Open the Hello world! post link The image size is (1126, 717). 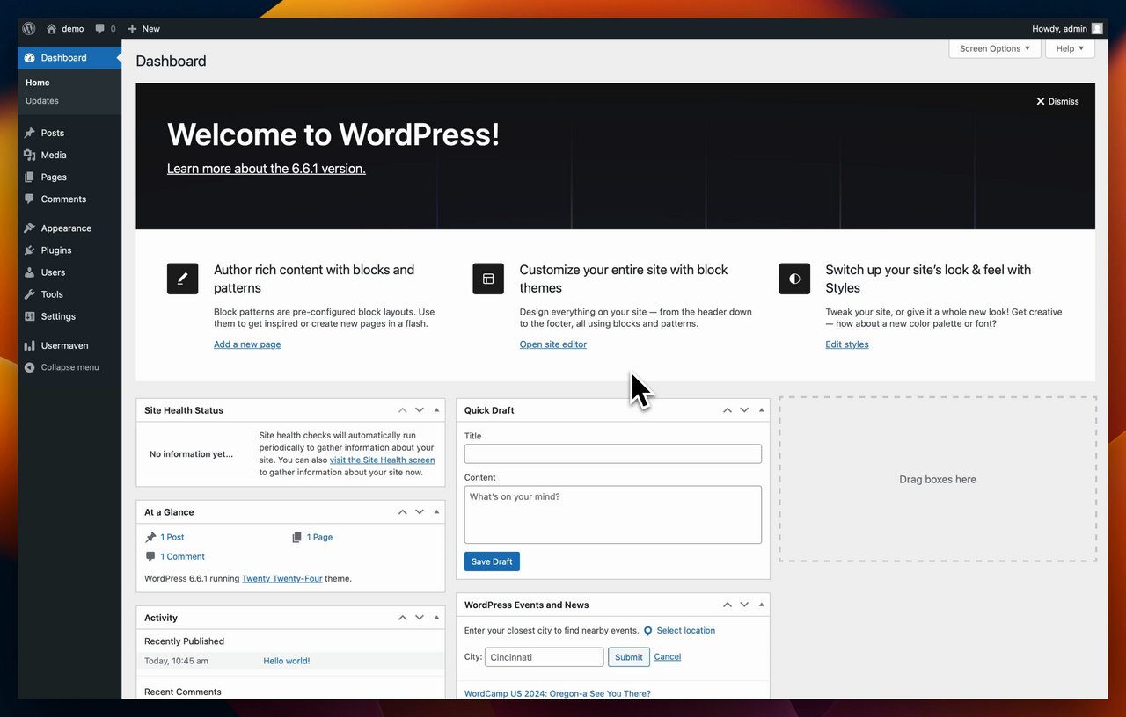[x=287, y=661]
